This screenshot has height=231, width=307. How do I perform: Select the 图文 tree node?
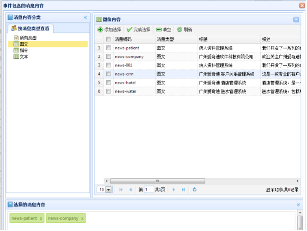[48, 44]
